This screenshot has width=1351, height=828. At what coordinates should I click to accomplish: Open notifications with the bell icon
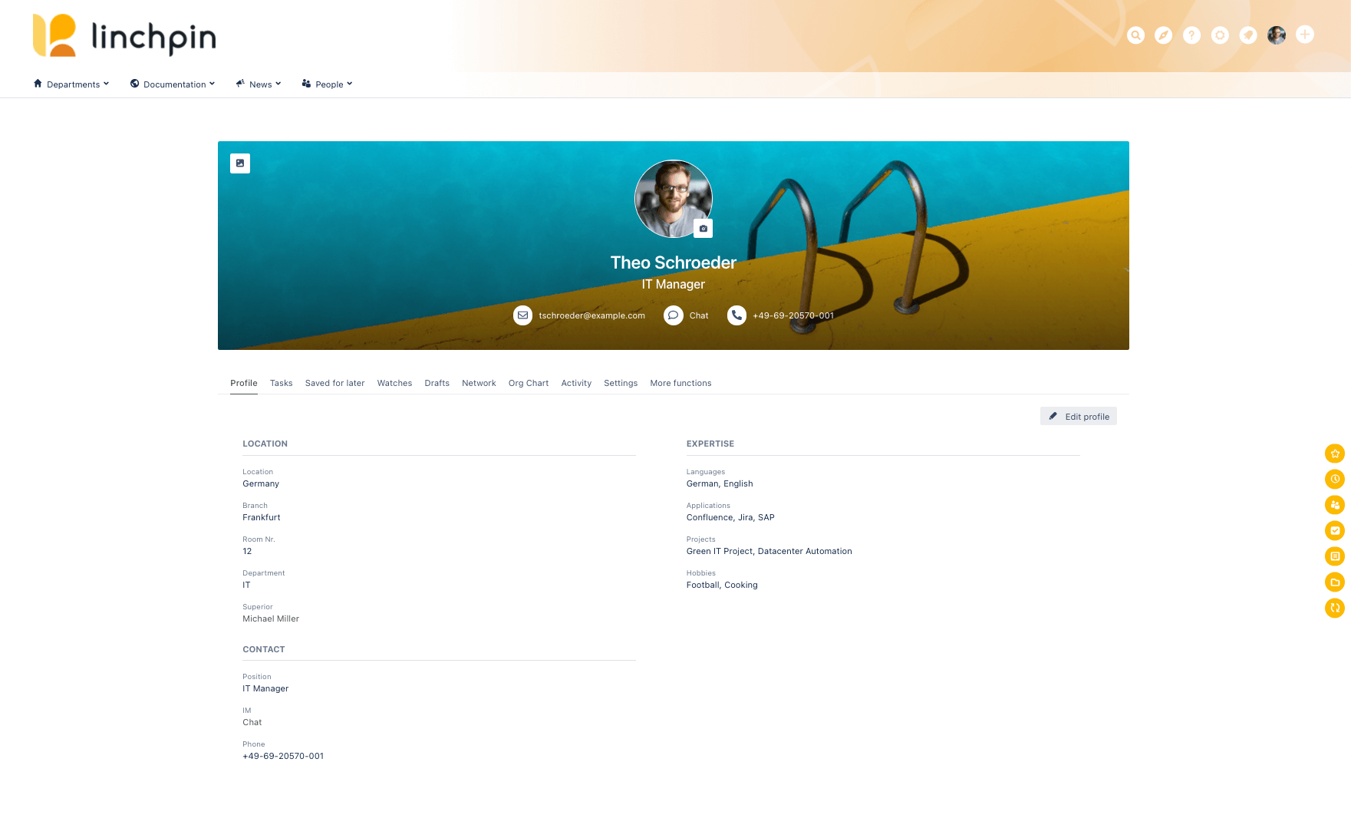(x=1248, y=35)
